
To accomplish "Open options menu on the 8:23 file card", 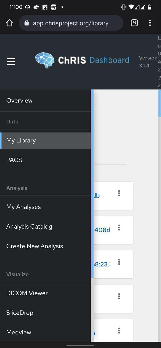I will (119, 262).
